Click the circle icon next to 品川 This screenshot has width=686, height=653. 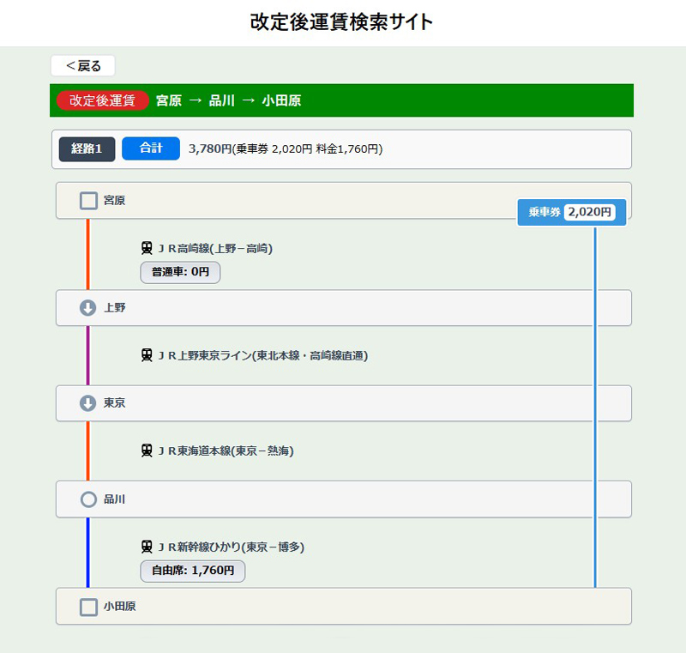pos(87,499)
